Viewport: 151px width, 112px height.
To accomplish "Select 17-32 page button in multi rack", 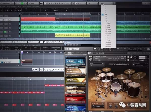I will [x=133, y=53].
